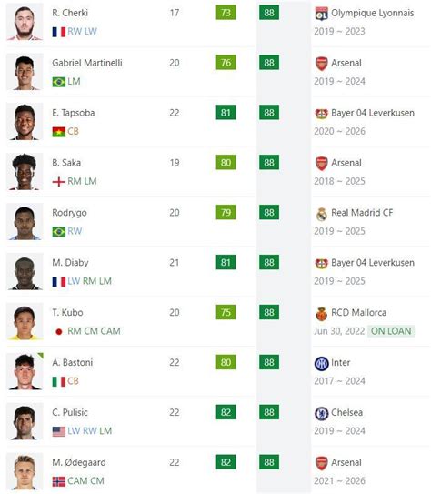Click the Chelsea club crest icon

(x=322, y=413)
